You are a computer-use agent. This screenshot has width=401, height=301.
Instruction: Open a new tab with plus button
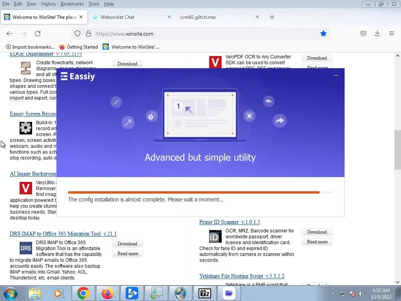click(272, 17)
